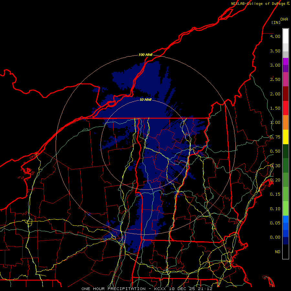Select the yellow legend swatch
Image resolution: width=291 pixels, height=291 pixels.
pos(286,137)
